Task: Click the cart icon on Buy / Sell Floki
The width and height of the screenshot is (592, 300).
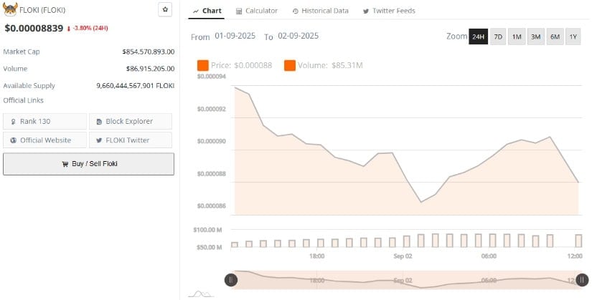Action: click(x=65, y=164)
